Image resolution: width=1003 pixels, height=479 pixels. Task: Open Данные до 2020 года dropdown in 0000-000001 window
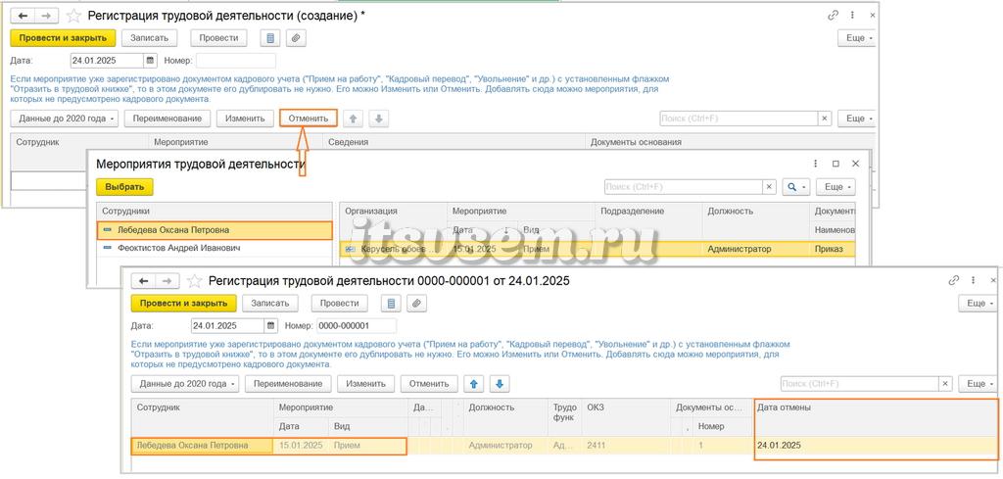(x=185, y=384)
